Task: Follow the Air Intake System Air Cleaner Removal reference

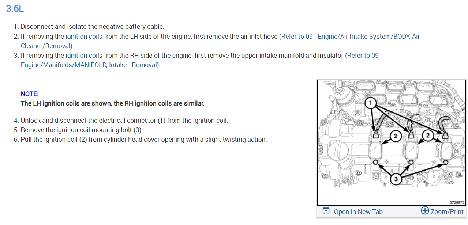Action: pyautogui.click(x=349, y=37)
